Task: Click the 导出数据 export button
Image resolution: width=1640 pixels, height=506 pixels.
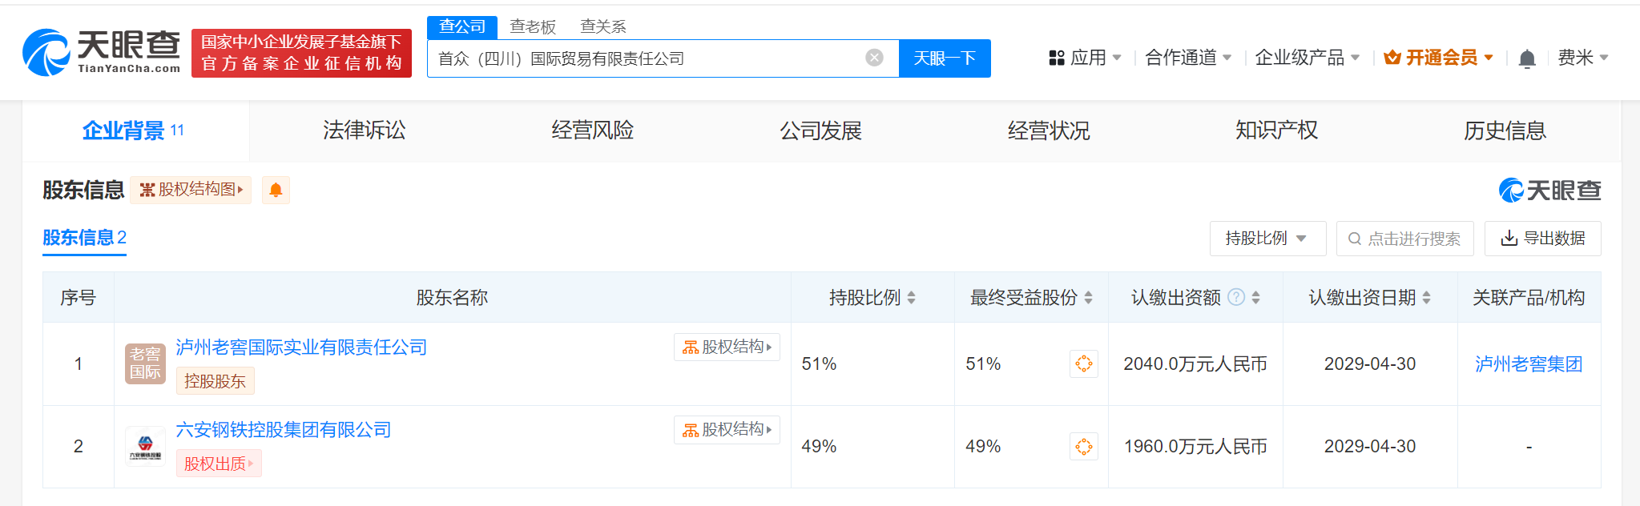Action: [1542, 239]
